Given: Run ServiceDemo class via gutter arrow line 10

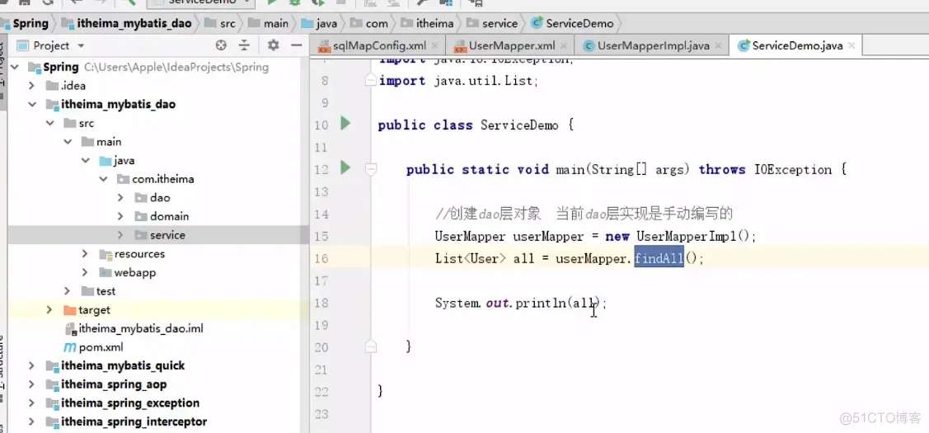Looking at the screenshot, I should pos(345,124).
